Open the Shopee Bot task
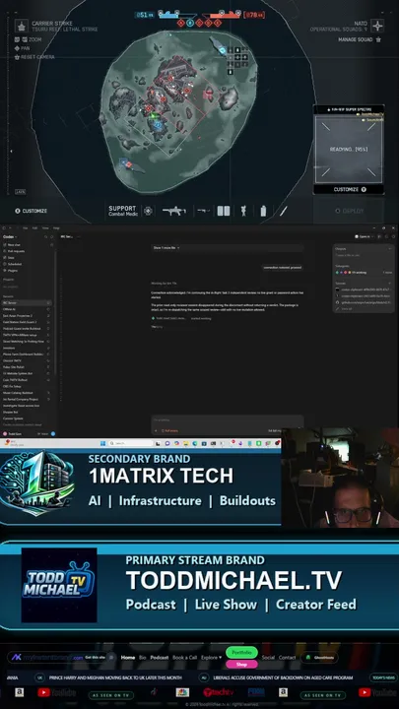The width and height of the screenshot is (399, 709). click(27, 412)
